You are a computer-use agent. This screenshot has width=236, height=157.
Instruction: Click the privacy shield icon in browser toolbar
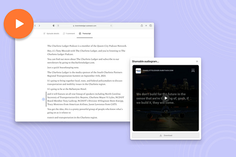[54, 26]
